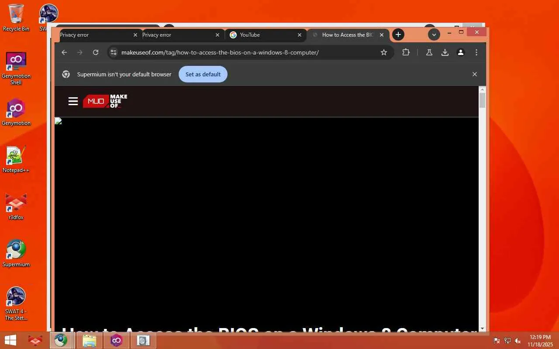This screenshot has width=559, height=349.
Task: Open the Chrome Labs flask icon
Action: [x=429, y=52]
